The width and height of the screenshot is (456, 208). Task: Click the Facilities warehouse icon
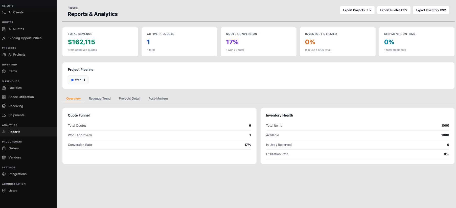tap(4, 88)
